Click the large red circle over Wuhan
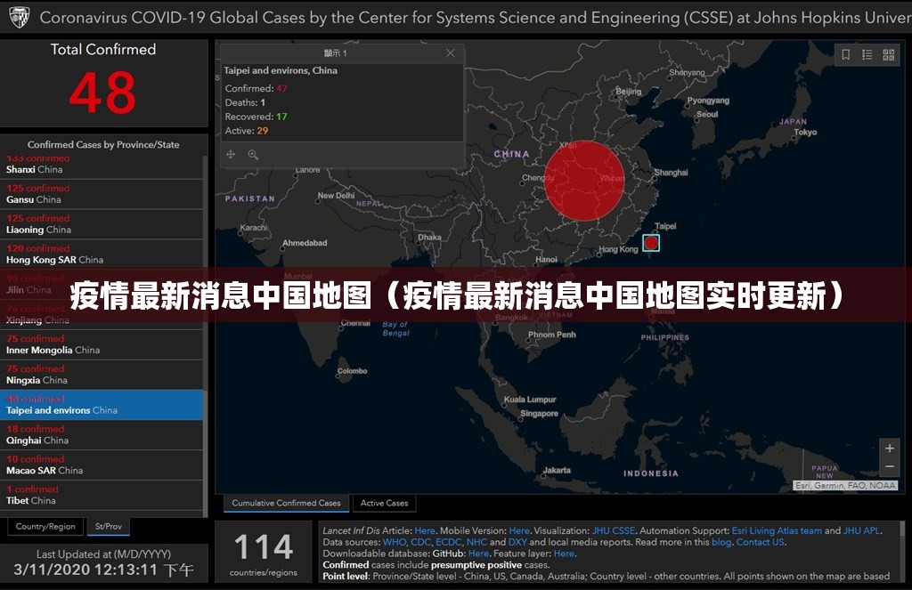912x590 pixels. click(x=584, y=180)
